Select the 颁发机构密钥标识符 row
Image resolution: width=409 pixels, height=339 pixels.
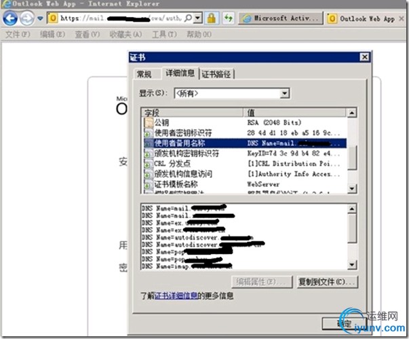coord(245,154)
